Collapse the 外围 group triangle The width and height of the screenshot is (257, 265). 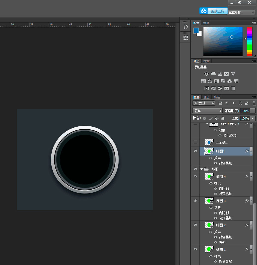[x=202, y=169]
